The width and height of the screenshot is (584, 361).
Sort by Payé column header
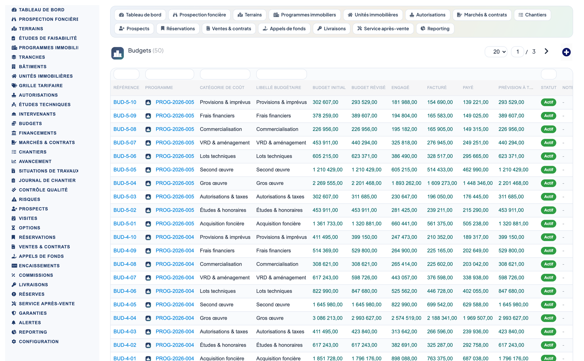pyautogui.click(x=468, y=88)
